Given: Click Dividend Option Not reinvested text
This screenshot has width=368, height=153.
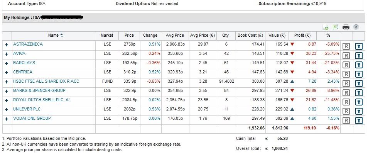Looking at the screenshot, I should pos(147,4).
